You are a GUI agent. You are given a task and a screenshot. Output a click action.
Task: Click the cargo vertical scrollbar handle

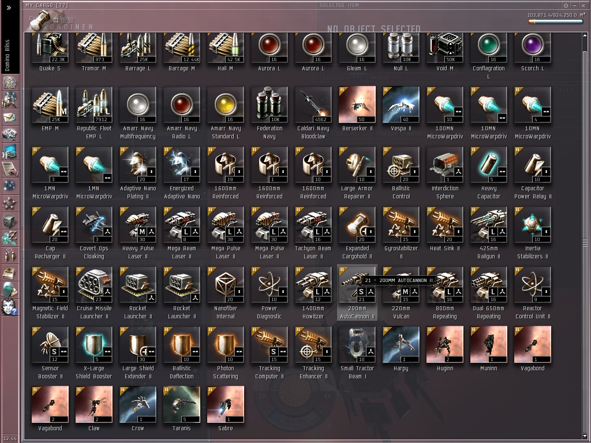click(585, 241)
